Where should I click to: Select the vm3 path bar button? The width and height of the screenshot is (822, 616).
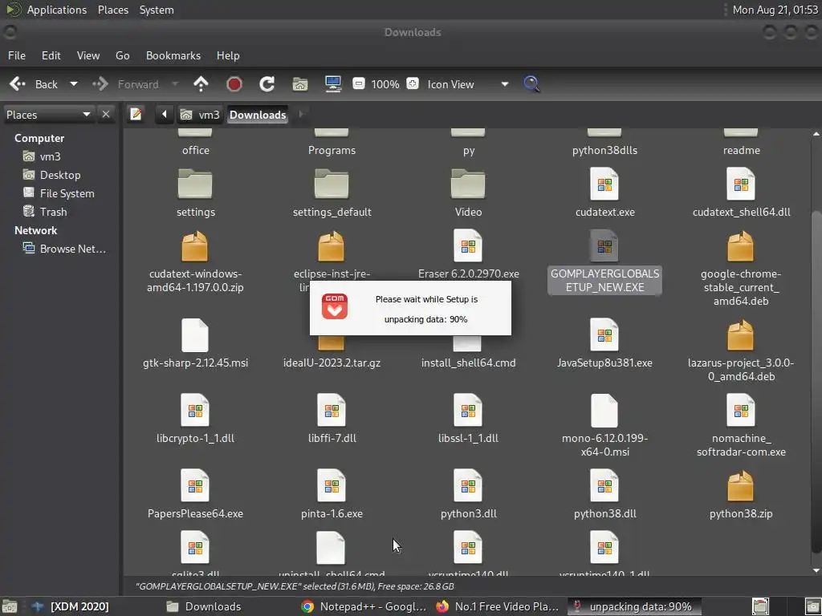pos(200,115)
